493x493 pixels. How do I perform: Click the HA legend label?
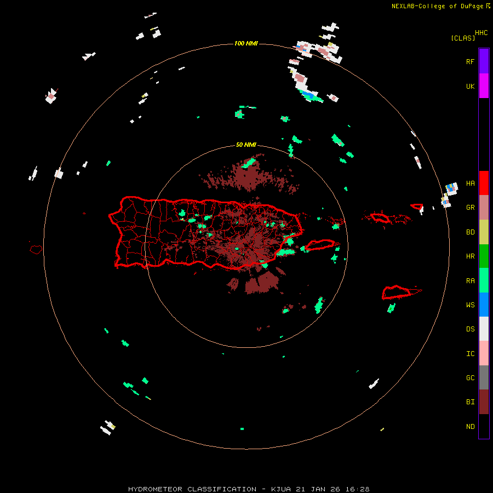click(470, 184)
